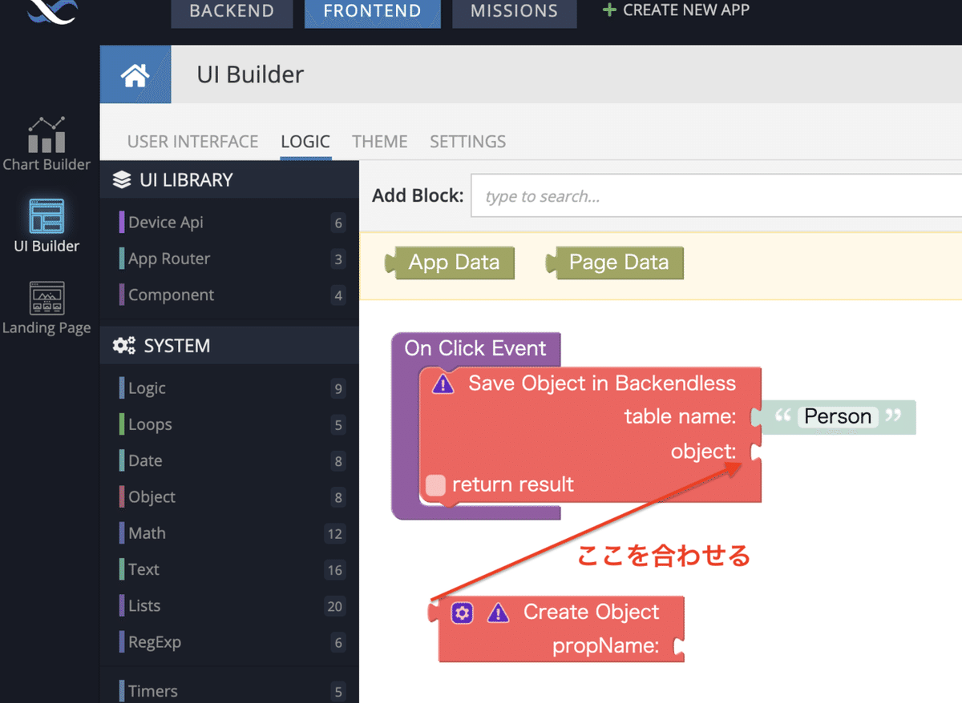Click the SYSTEM section header
The width and height of the screenshot is (962, 703).
pos(229,346)
